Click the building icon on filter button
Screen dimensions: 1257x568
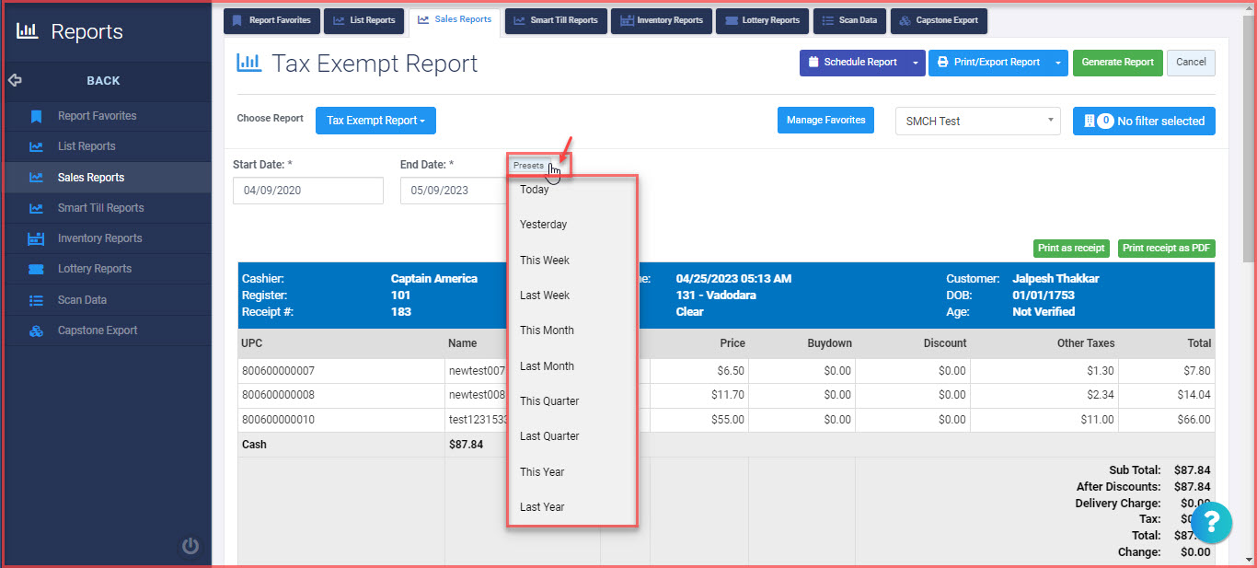coord(1089,121)
